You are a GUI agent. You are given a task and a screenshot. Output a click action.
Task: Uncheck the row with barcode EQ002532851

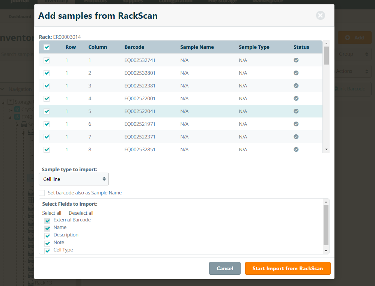[47, 150]
